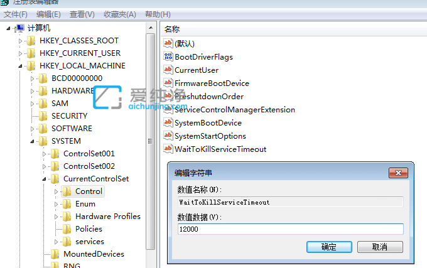The height and width of the screenshot is (268, 427).
Task: Click the WaitToKillServiceTimeout value icon
Action: (x=168, y=149)
